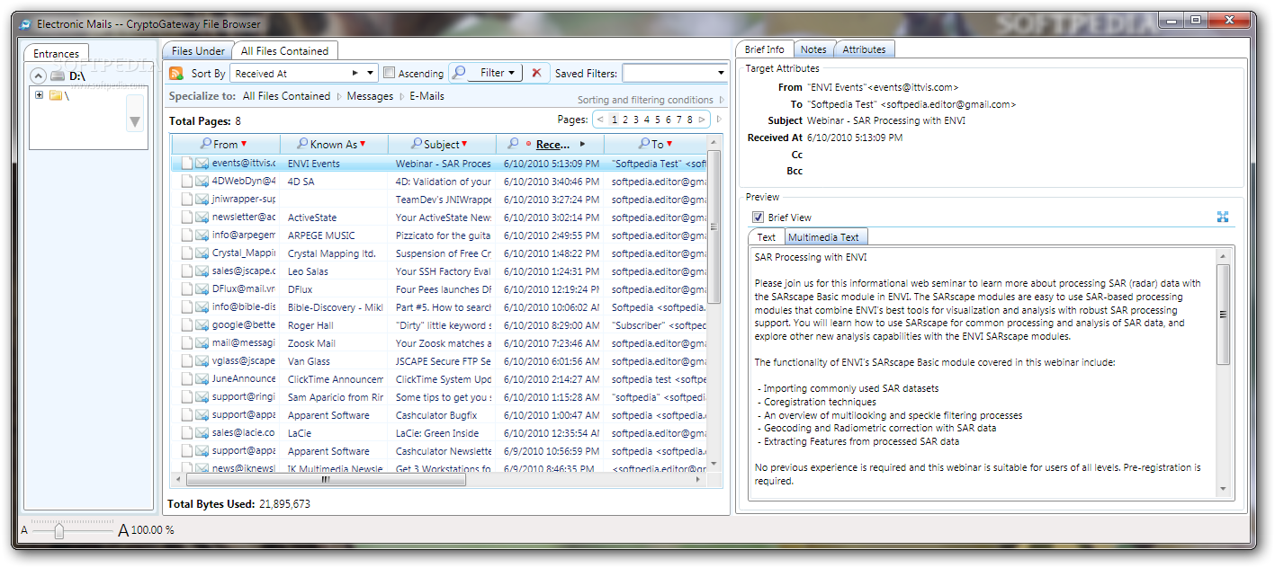Click the red dot in Received At header

pyautogui.click(x=528, y=145)
